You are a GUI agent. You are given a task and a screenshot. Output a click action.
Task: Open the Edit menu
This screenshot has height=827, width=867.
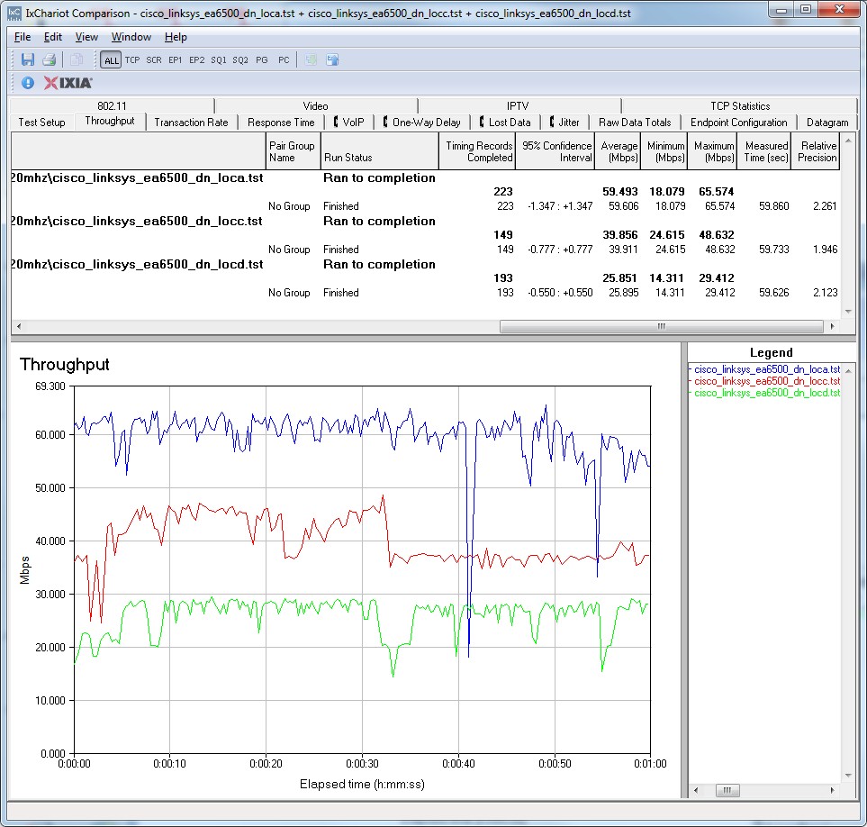click(x=52, y=37)
